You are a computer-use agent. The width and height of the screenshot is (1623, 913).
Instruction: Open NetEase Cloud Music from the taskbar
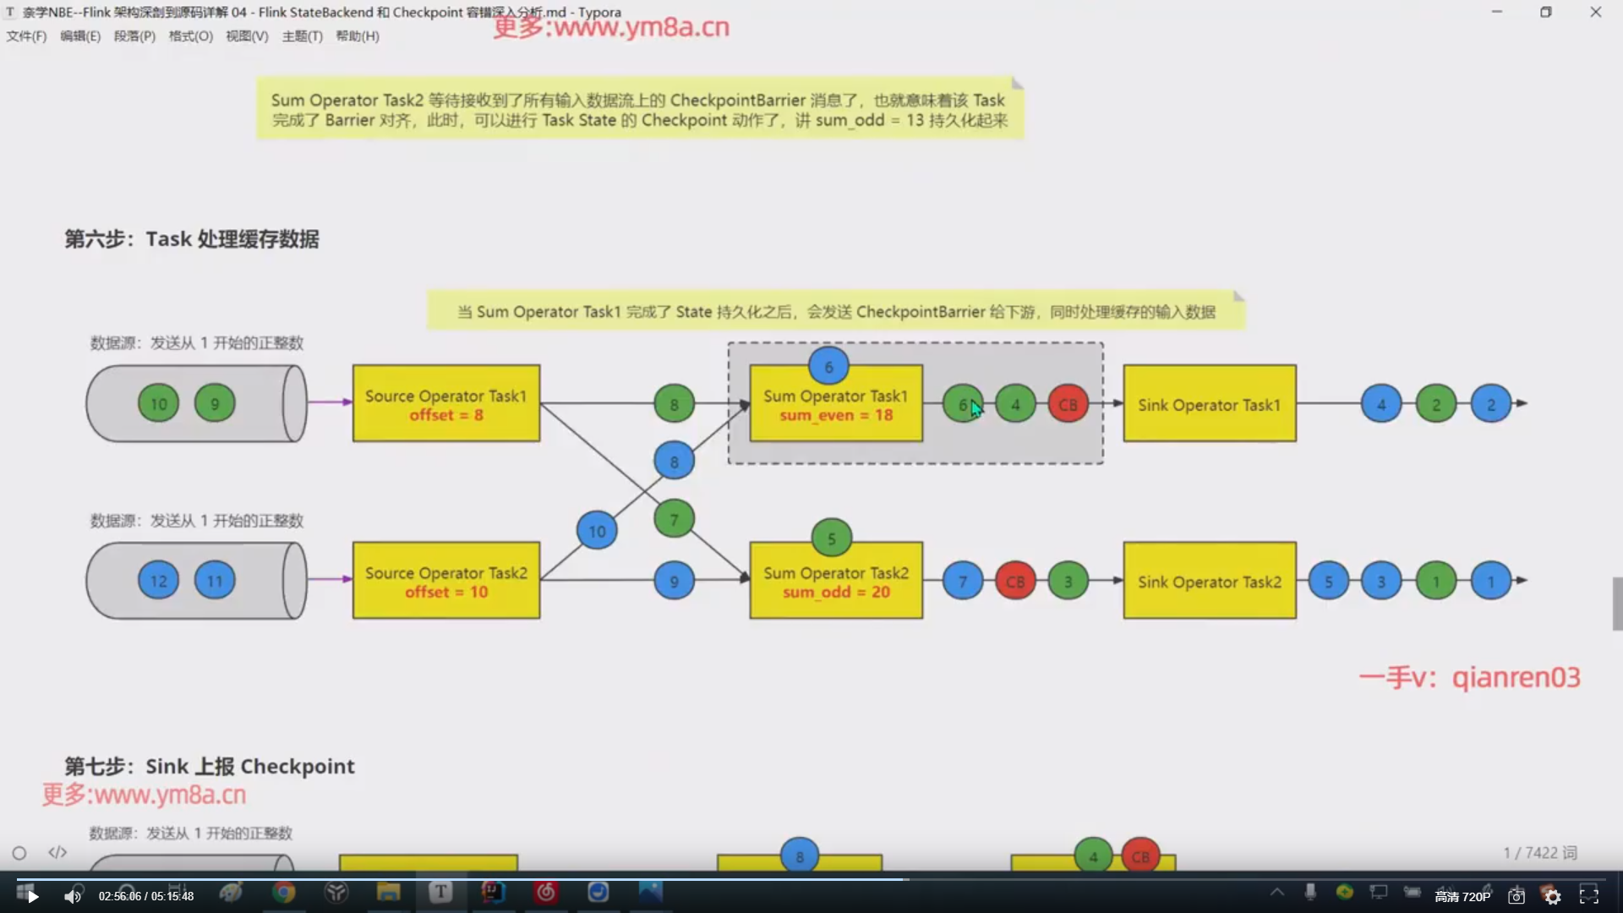pyautogui.click(x=545, y=892)
